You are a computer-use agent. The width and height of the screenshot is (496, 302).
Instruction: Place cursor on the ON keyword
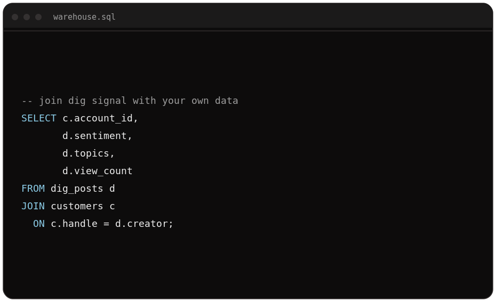39,224
